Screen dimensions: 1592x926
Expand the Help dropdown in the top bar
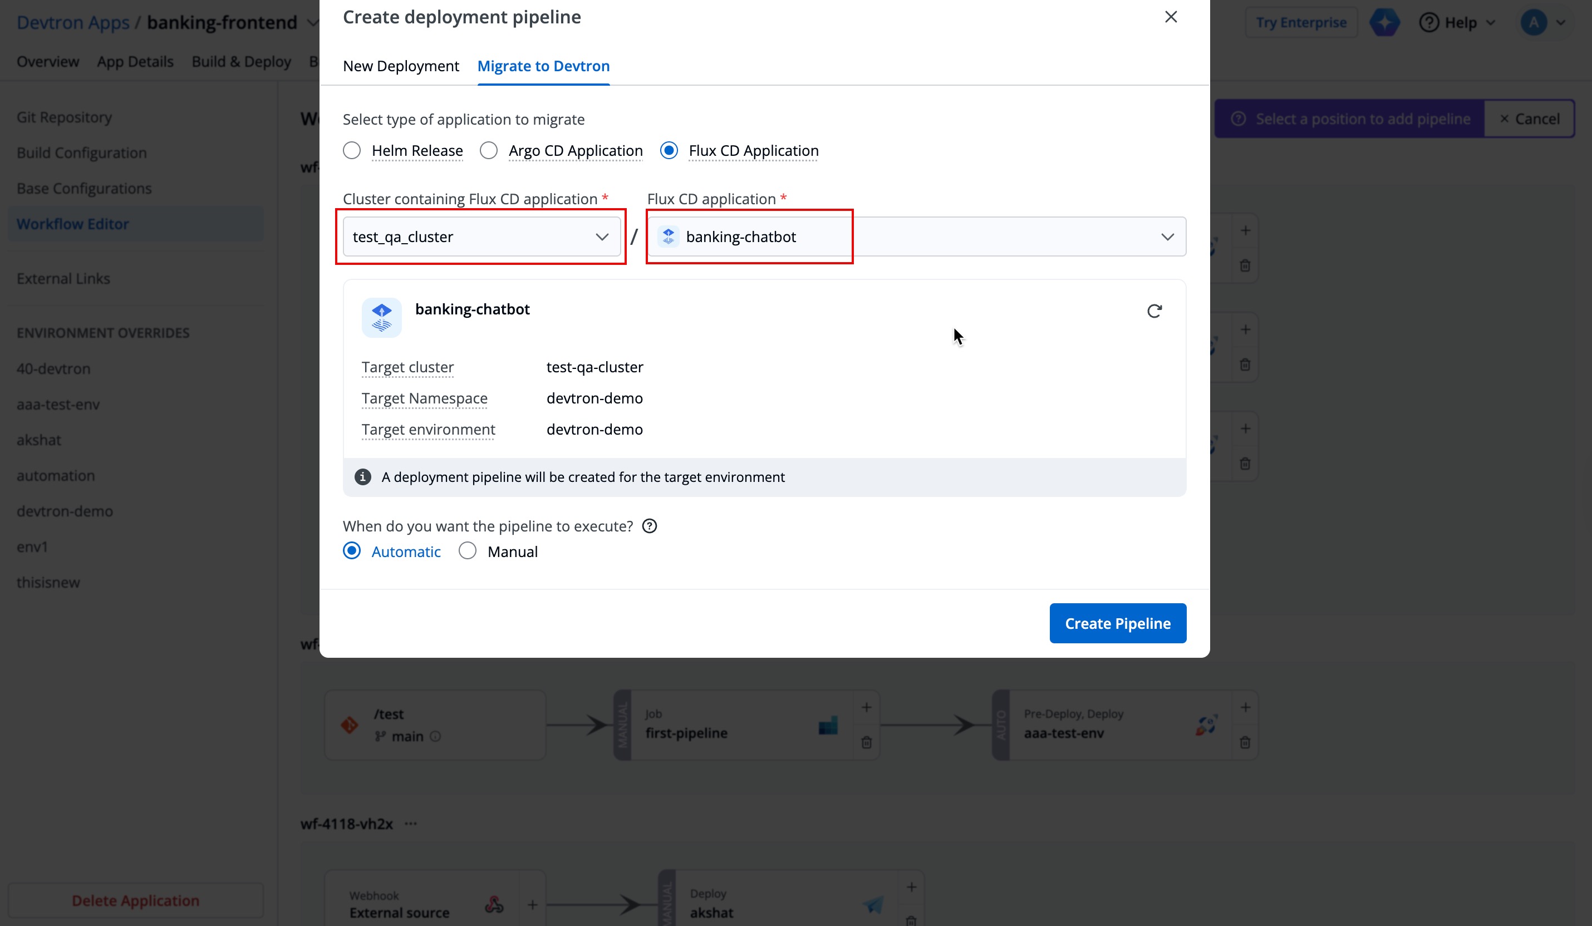click(x=1457, y=22)
